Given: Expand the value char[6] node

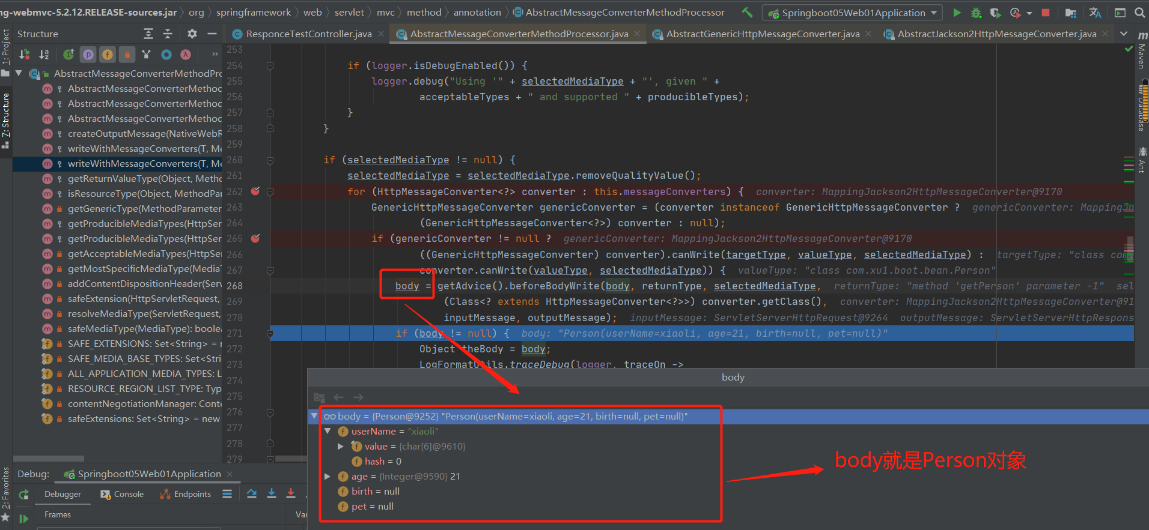Looking at the screenshot, I should tap(341, 446).
